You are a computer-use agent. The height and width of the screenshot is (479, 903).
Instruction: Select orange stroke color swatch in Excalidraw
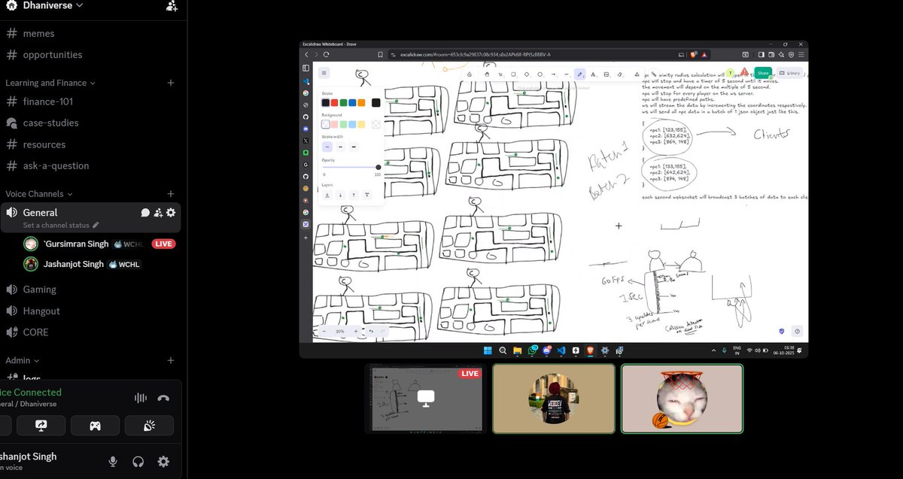pyautogui.click(x=361, y=103)
